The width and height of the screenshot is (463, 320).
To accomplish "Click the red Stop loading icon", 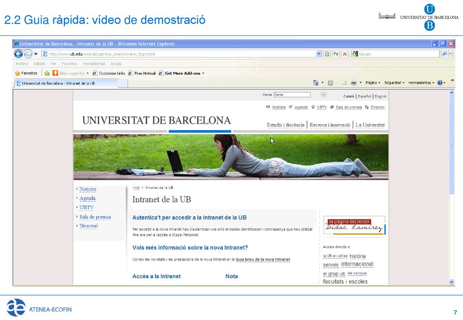I will (x=345, y=54).
